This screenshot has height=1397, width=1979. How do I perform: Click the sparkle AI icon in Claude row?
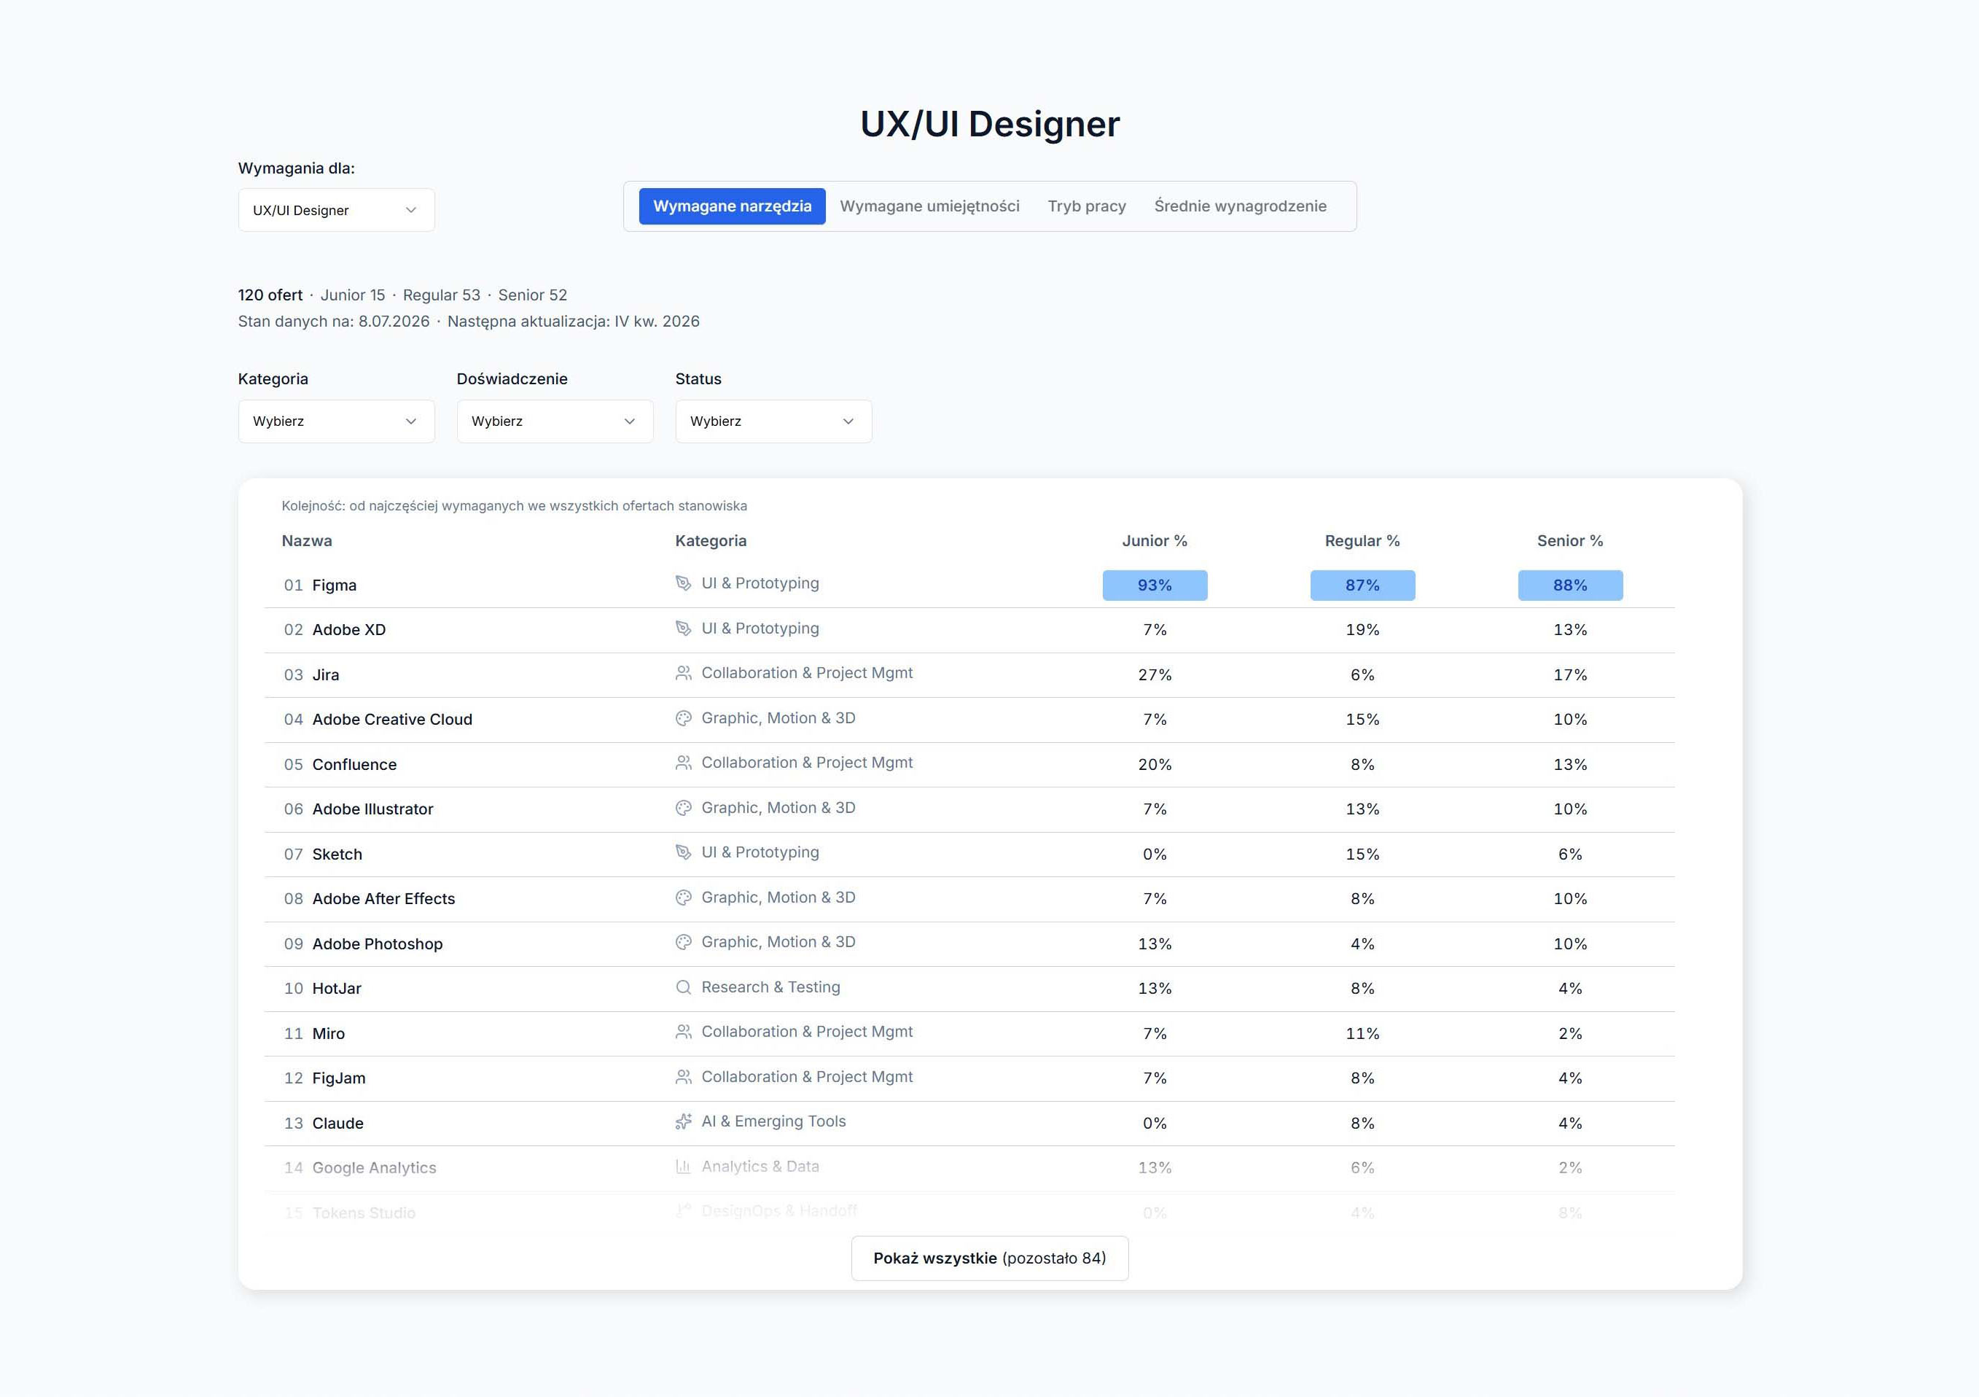[x=683, y=1121]
